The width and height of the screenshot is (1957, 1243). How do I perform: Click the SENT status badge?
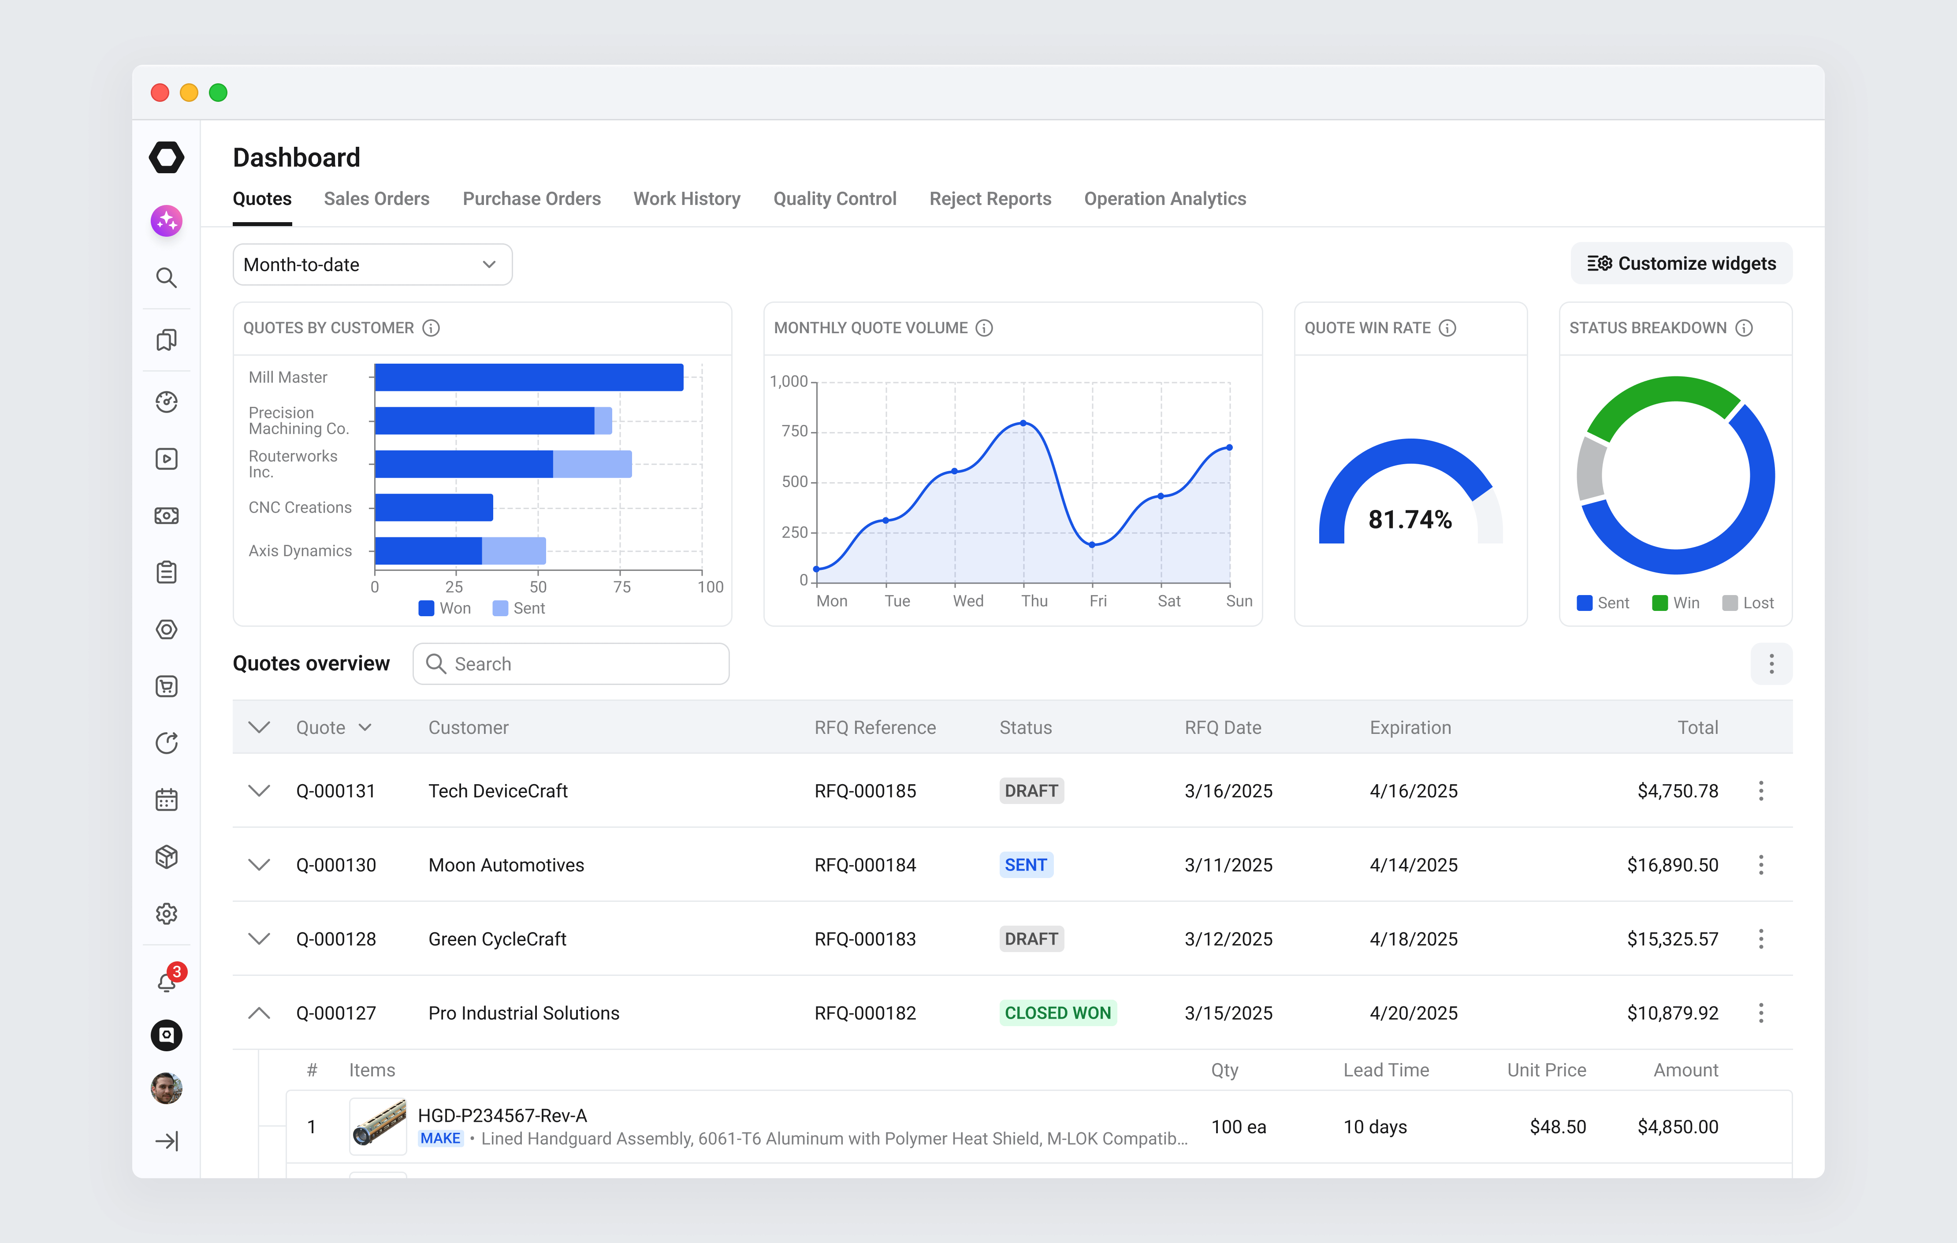(x=1026, y=865)
